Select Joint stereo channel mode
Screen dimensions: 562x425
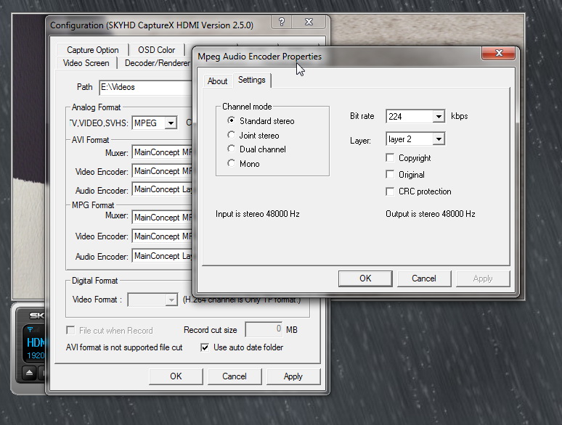point(232,136)
